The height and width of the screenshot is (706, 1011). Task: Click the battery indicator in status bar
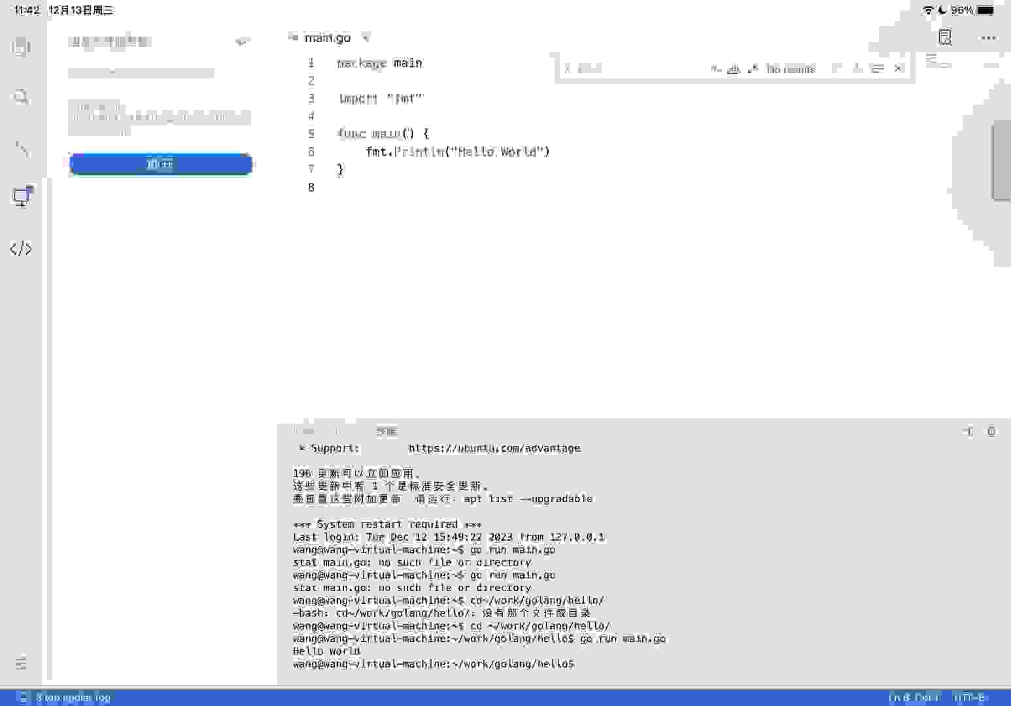[x=985, y=10]
